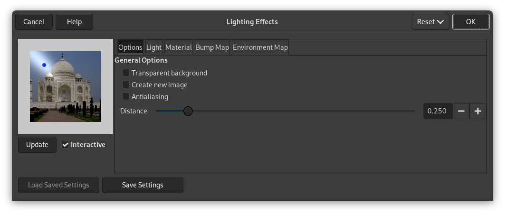
Task: Switch to the Light tab
Action: pos(154,47)
